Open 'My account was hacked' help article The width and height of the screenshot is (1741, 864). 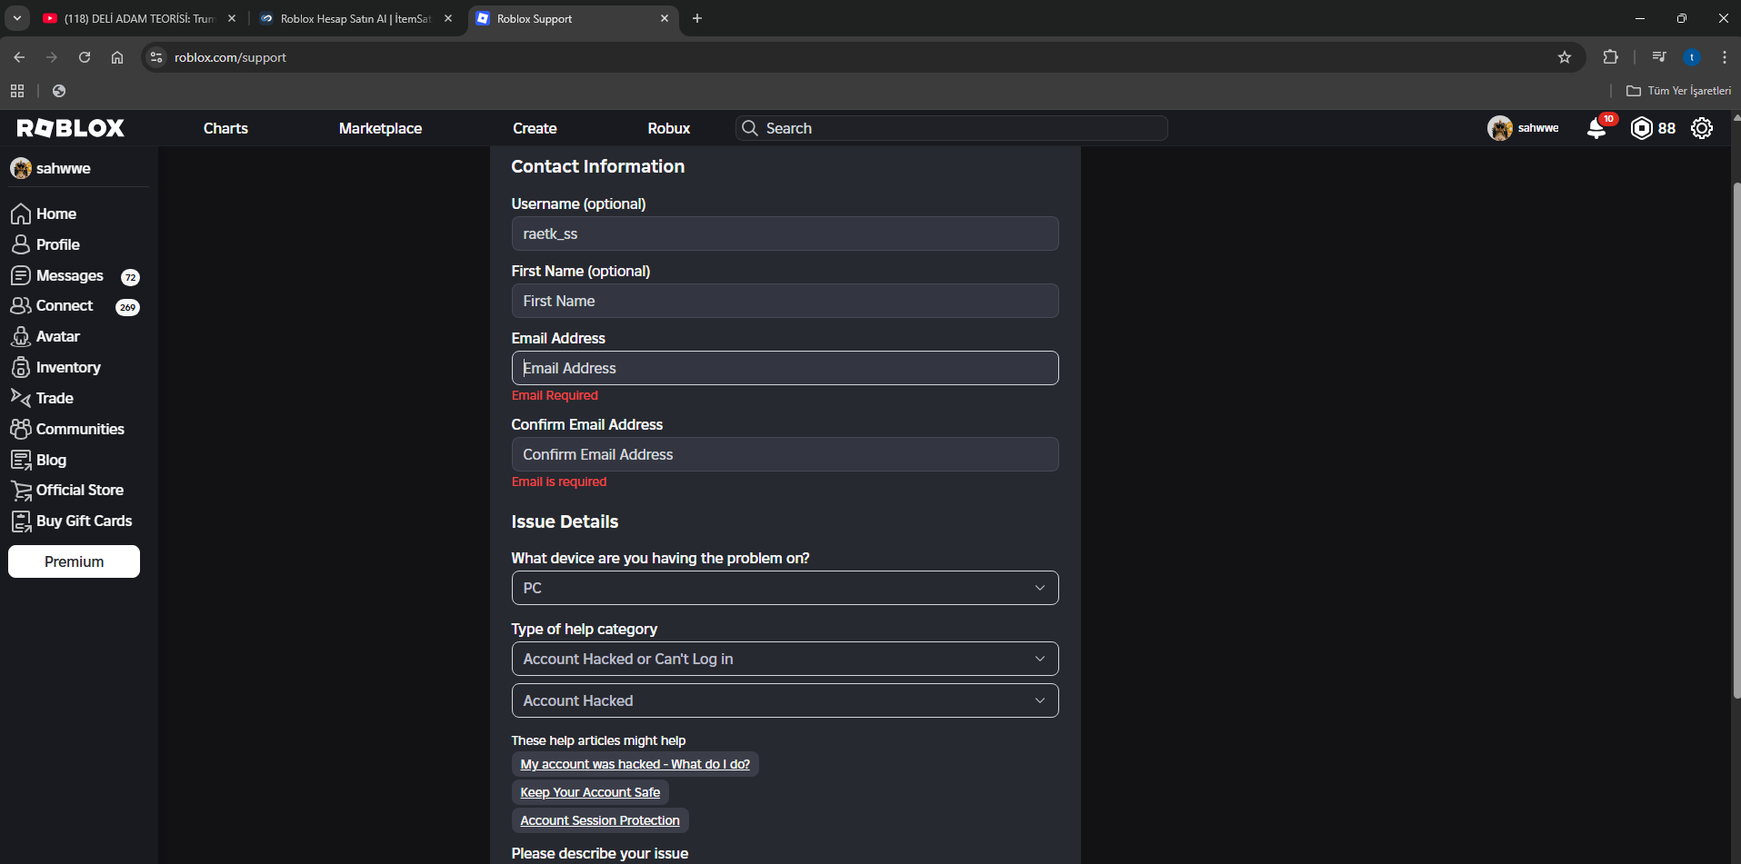tap(635, 764)
